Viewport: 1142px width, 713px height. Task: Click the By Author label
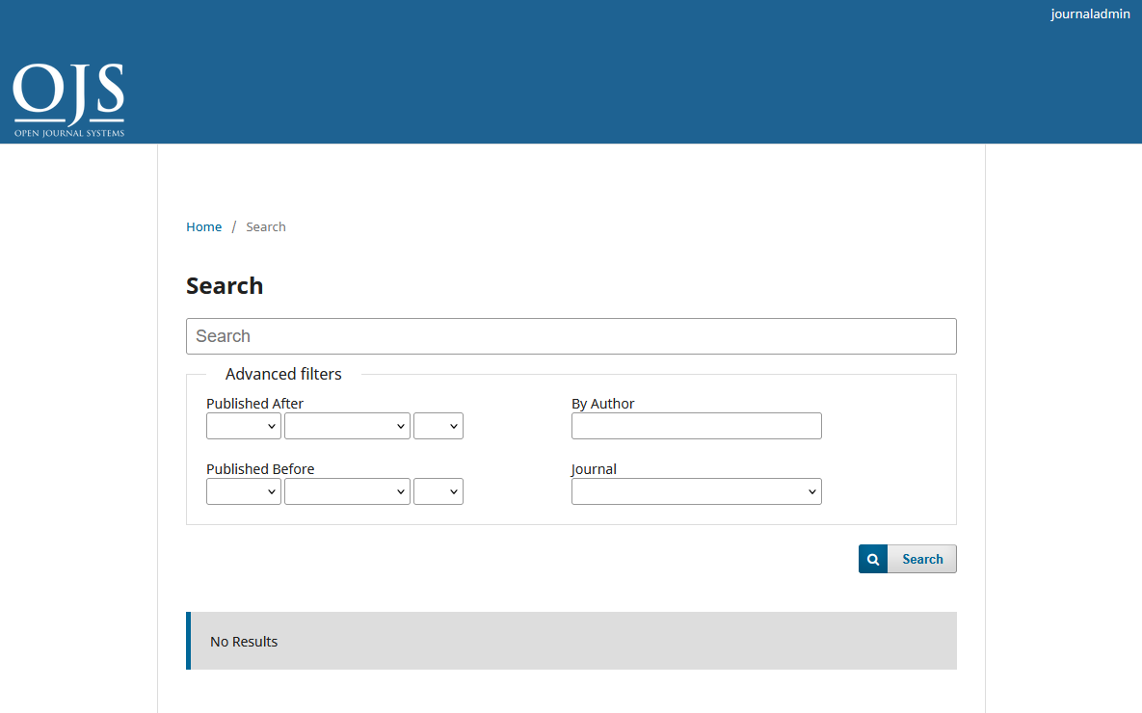click(602, 404)
